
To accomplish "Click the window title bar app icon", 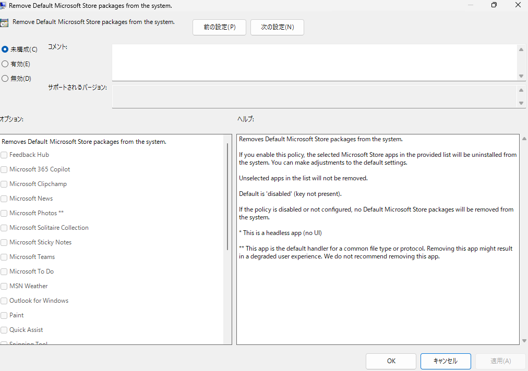I will click(x=3, y=5).
